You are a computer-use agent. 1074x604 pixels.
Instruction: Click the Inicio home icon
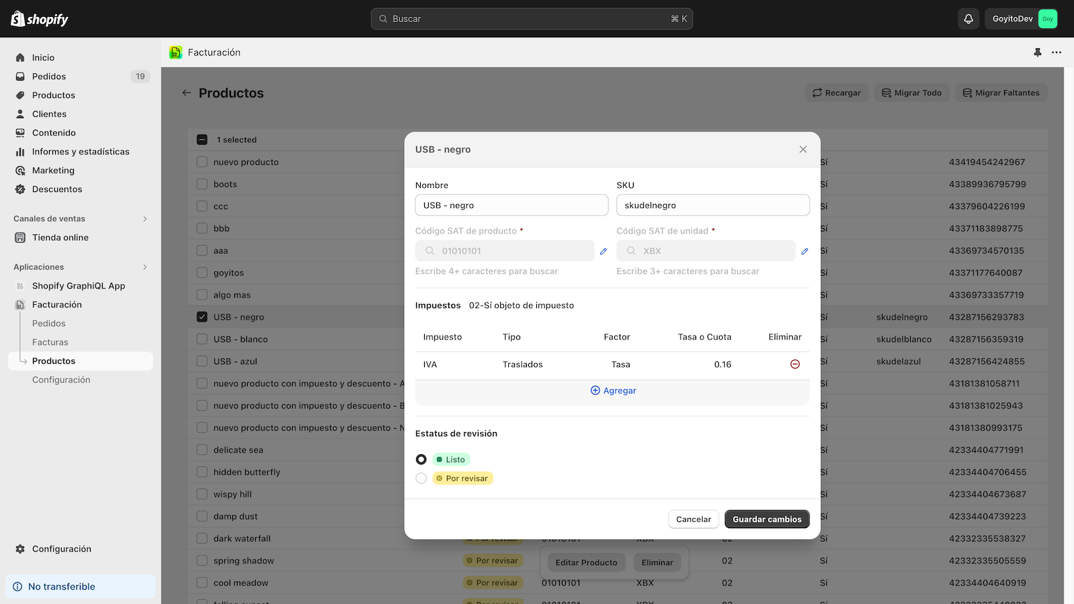tap(20, 58)
